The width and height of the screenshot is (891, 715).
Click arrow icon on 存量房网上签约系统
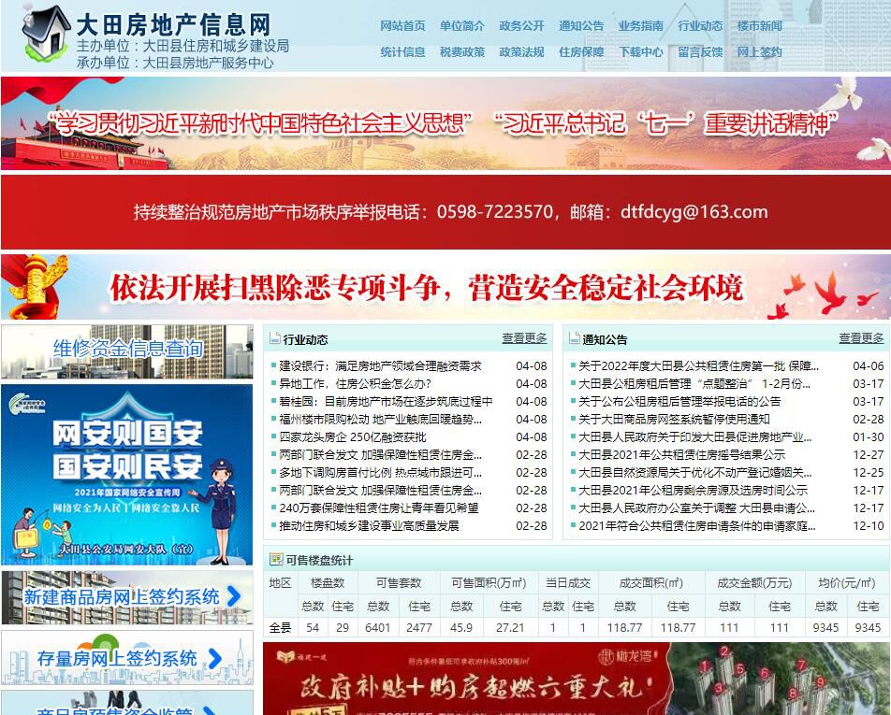tap(214, 658)
